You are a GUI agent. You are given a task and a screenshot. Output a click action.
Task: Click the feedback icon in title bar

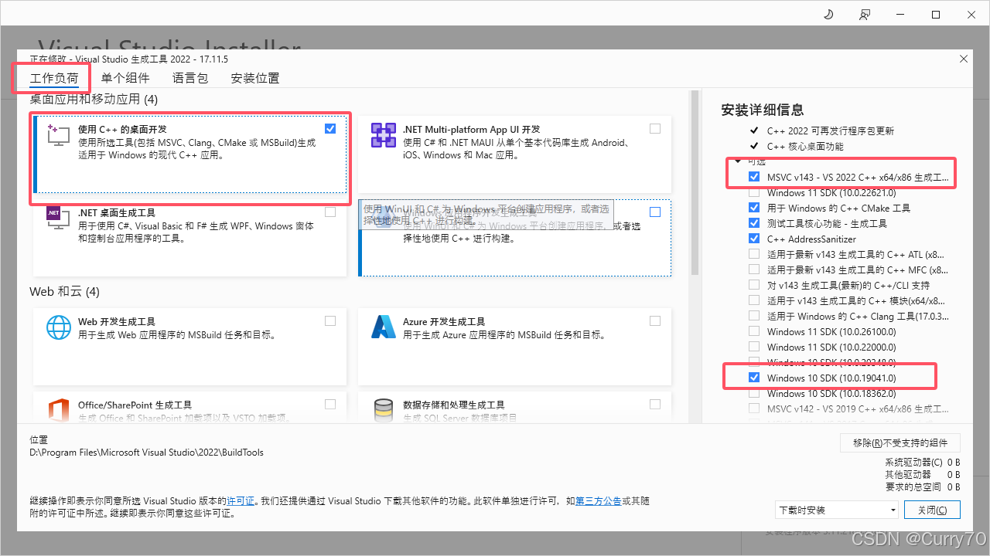point(865,14)
